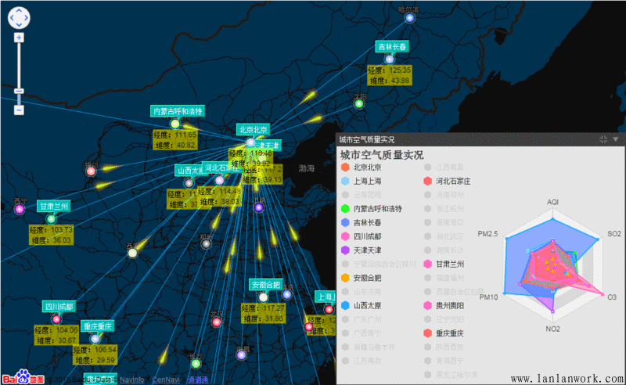Open the CenNavi copyright link
The height and width of the screenshot is (385, 626).
coord(165,380)
